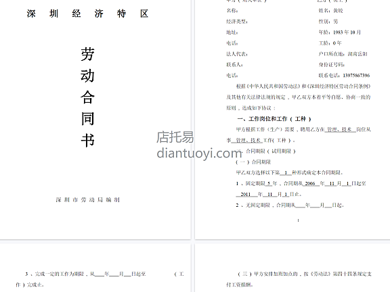This screenshot has width=390, height=292.
Task: Click section heading '一、工作岗位和工作(工种)'
Action: (274, 119)
